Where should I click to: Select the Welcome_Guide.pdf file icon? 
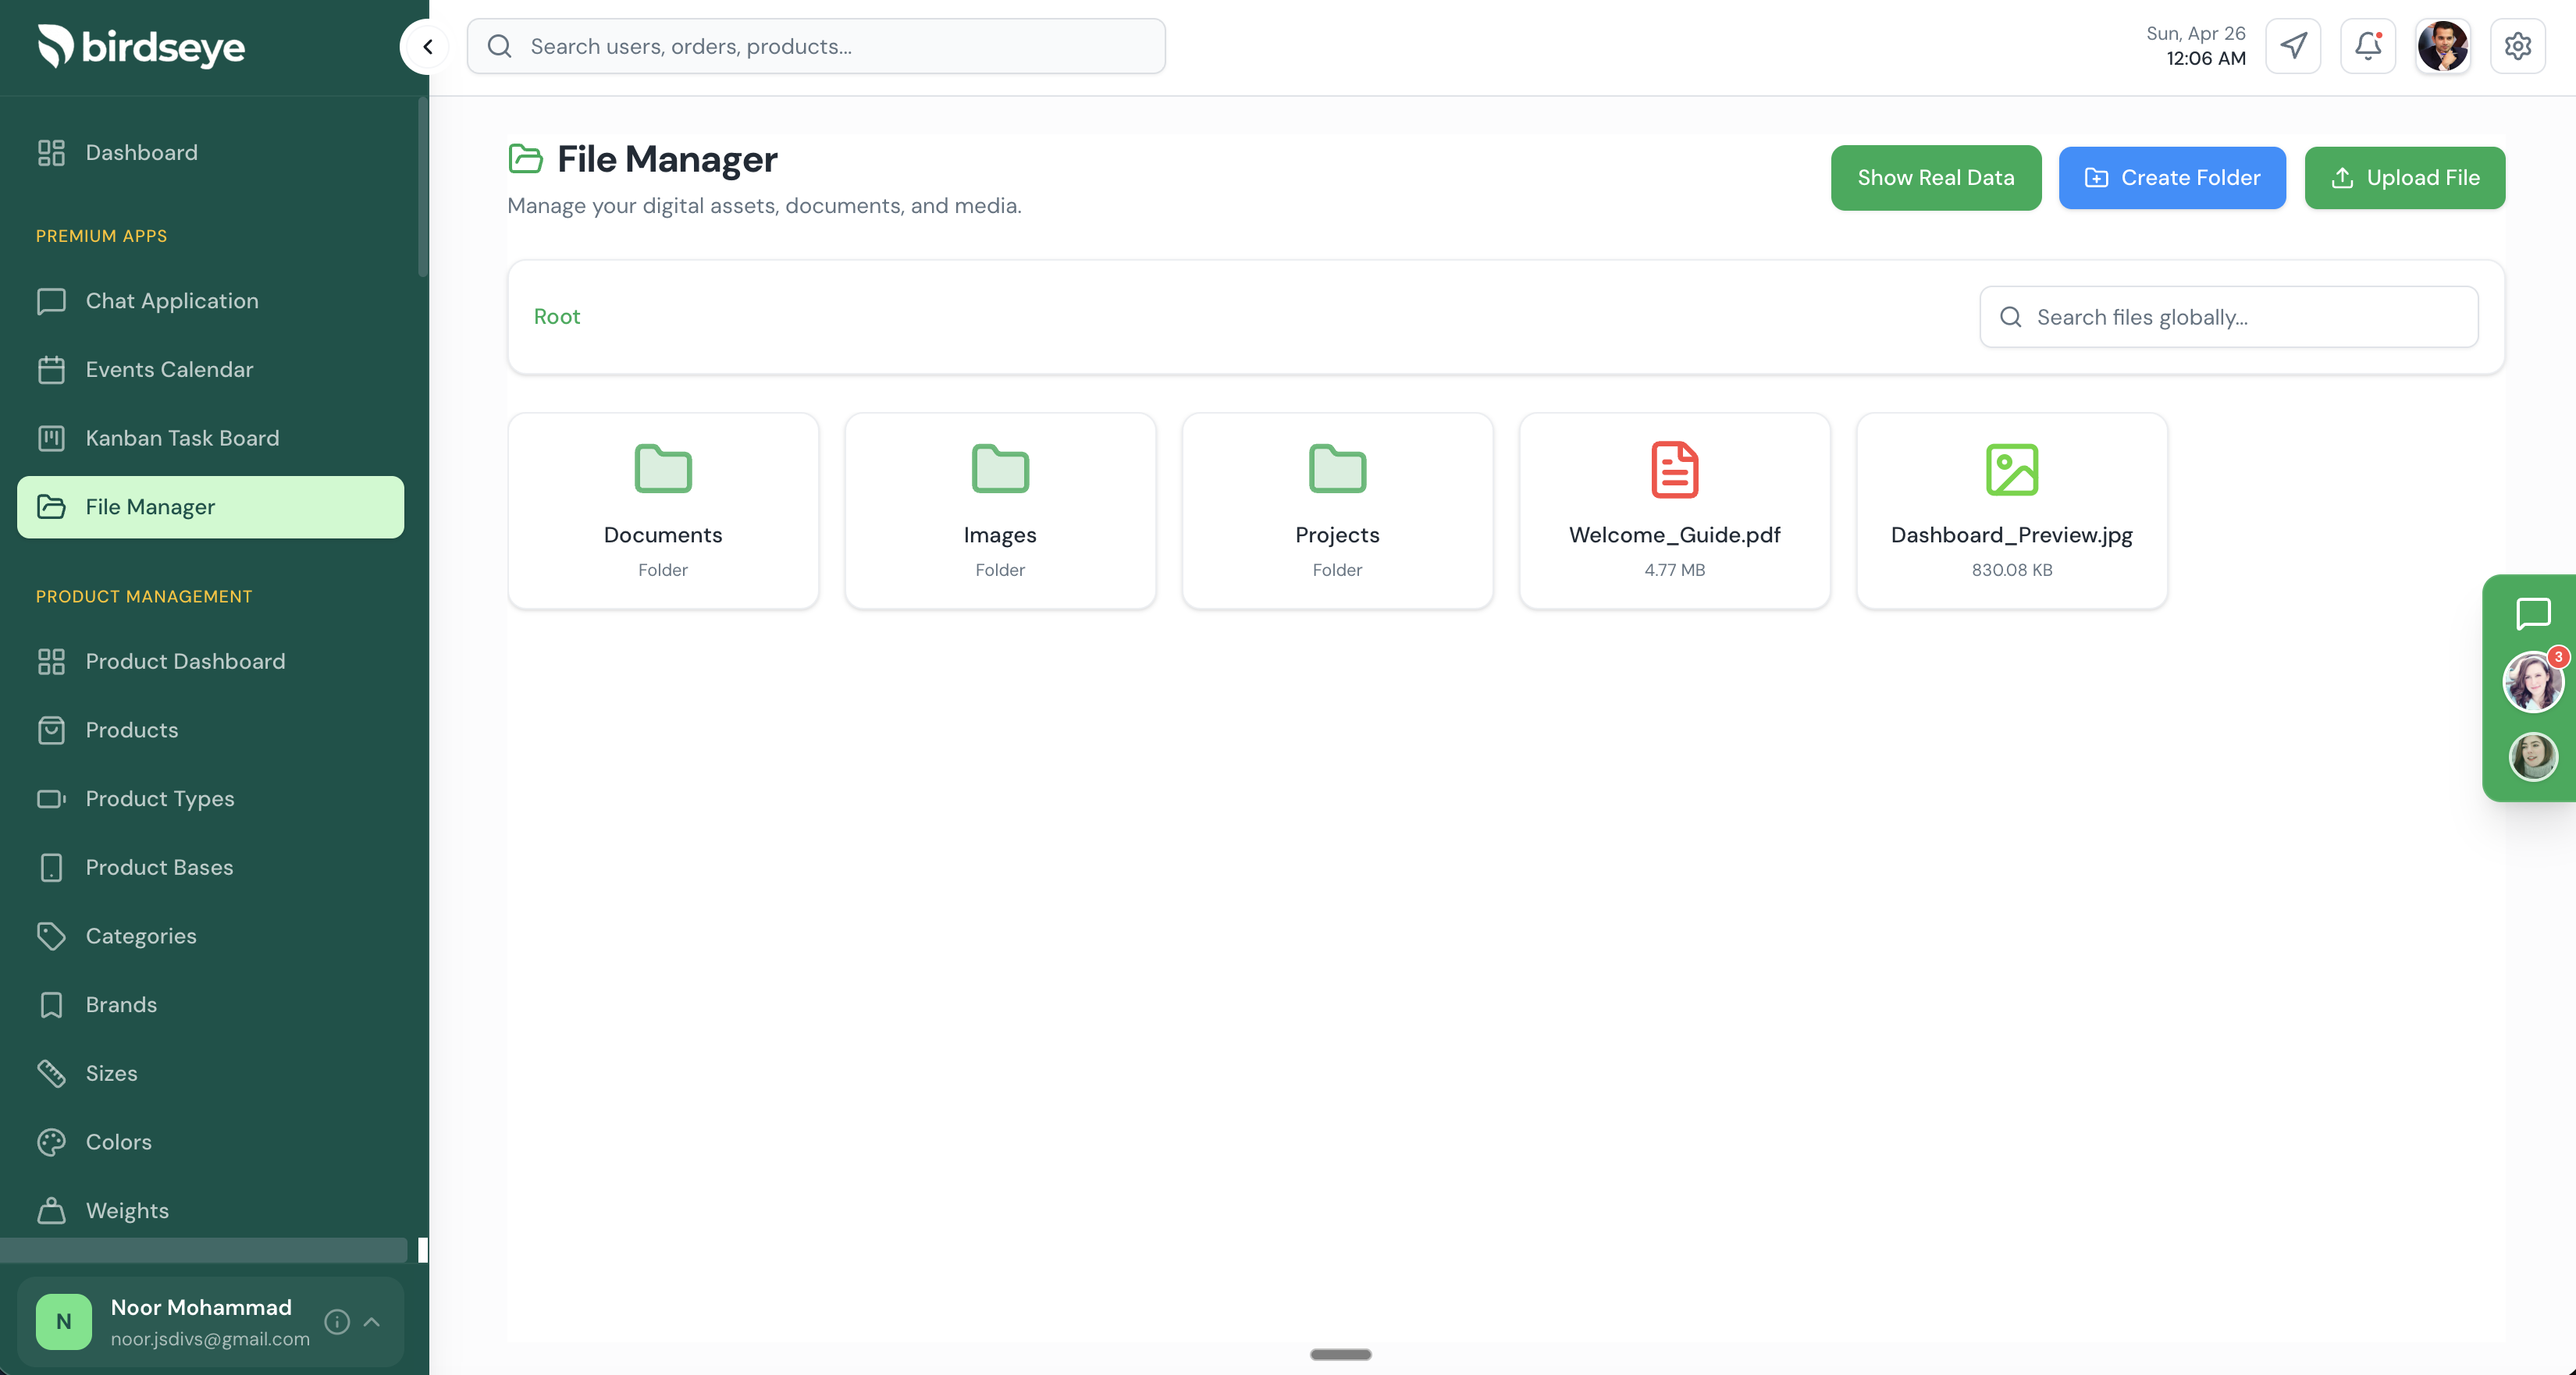1674,469
